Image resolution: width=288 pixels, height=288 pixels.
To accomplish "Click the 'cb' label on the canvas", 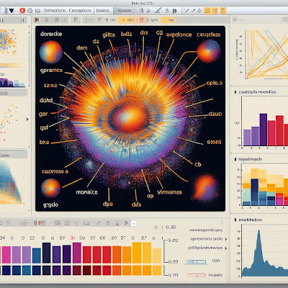I will click(198, 165).
